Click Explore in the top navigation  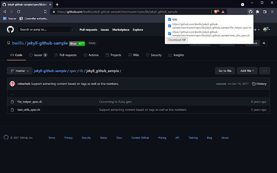(x=138, y=30)
